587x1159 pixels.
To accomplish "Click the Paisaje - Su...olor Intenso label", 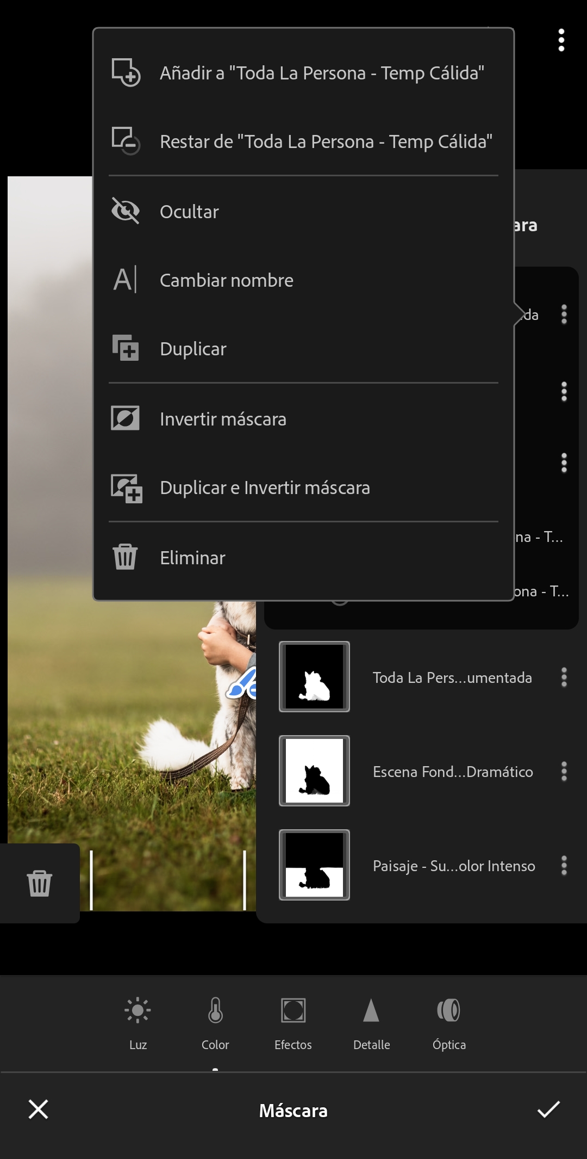I will click(454, 866).
